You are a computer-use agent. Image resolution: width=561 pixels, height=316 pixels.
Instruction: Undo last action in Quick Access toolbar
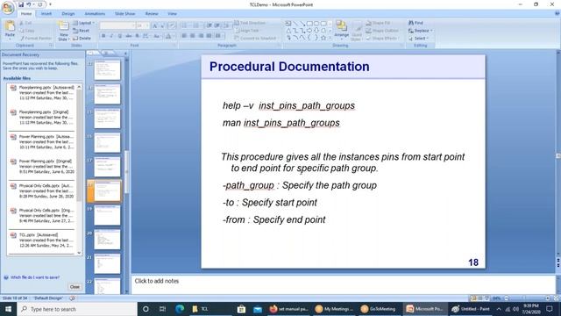[30, 4]
